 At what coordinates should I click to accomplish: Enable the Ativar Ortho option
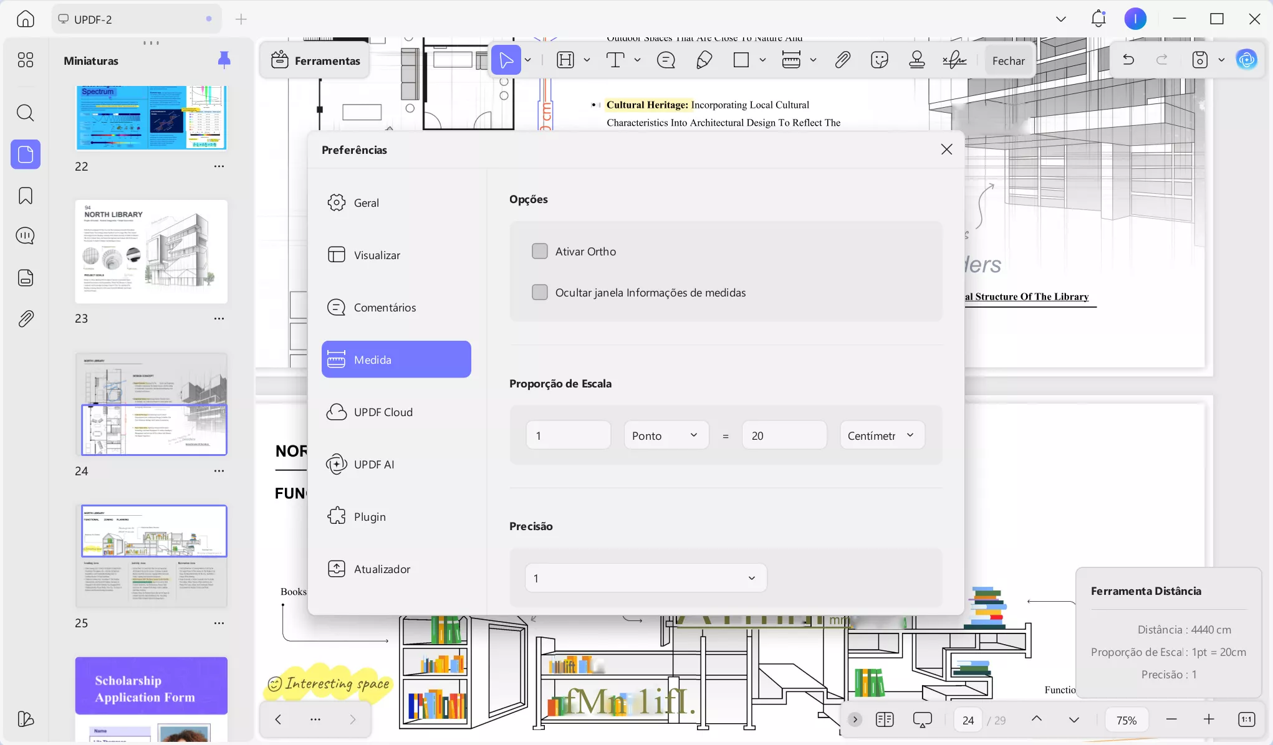pos(539,250)
